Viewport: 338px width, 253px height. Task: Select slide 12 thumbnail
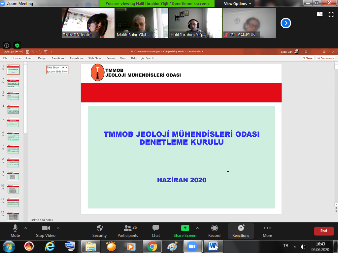13,216
